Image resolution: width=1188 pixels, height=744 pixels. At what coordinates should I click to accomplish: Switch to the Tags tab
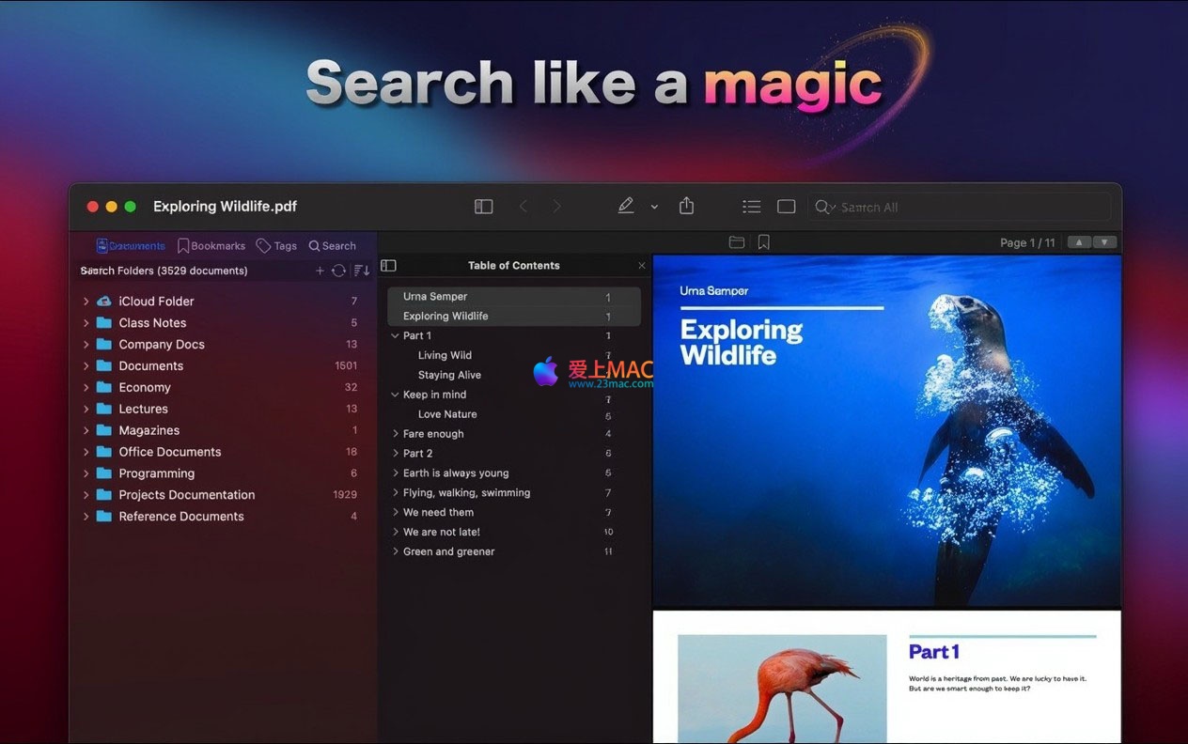276,246
